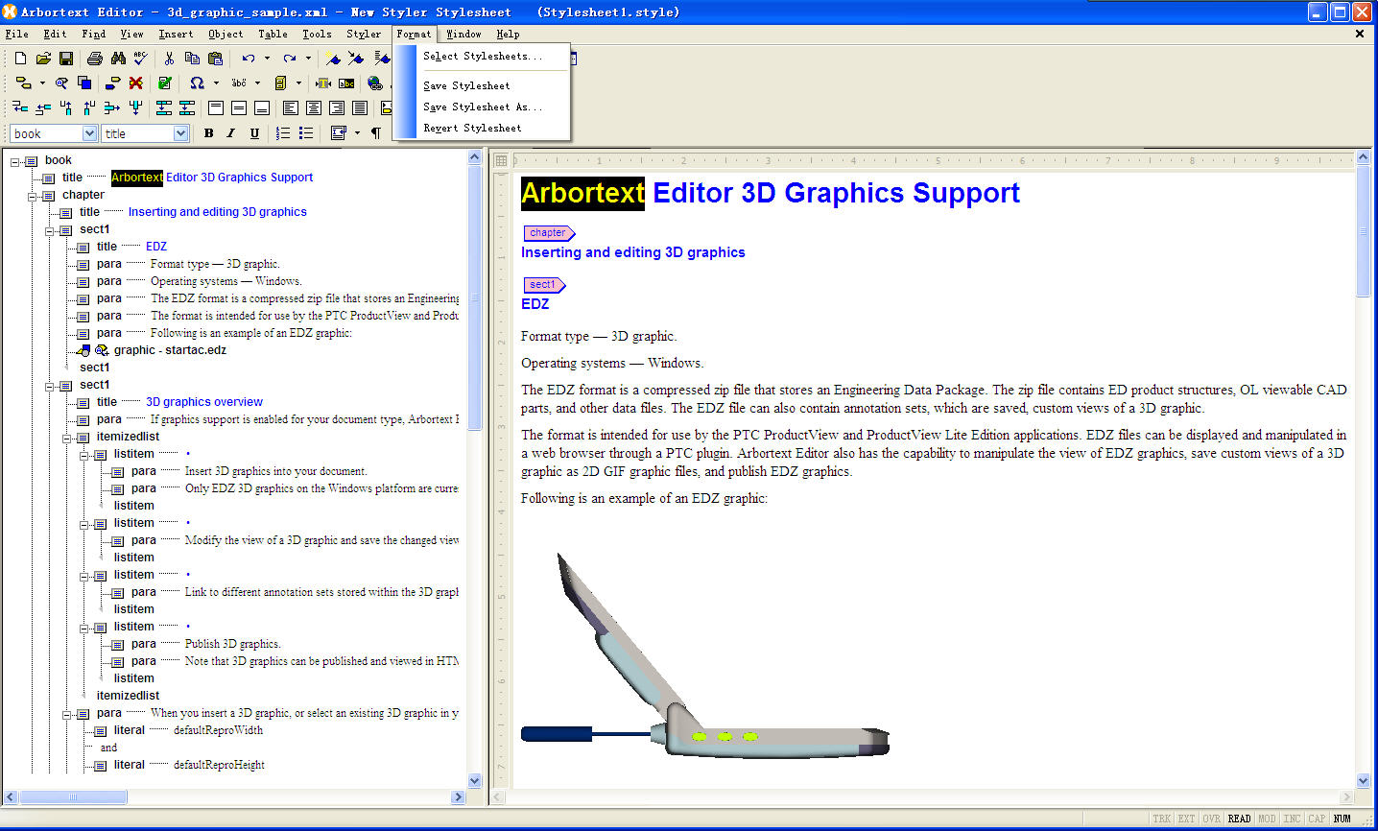Click the Save floppy disk icon
The image size is (1378, 831).
(x=66, y=59)
